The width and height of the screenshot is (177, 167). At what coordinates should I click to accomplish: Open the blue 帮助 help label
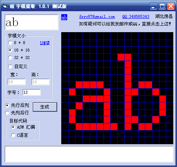(x=45, y=43)
